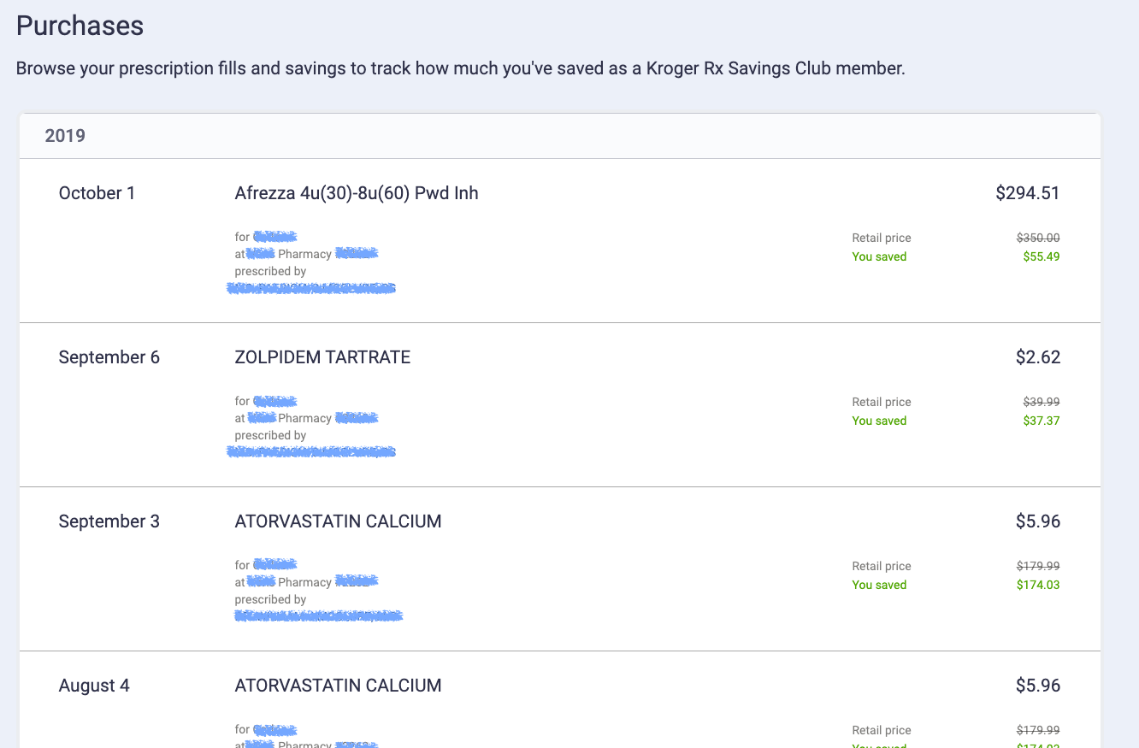Click the $55.49 savings amount

tap(1041, 256)
